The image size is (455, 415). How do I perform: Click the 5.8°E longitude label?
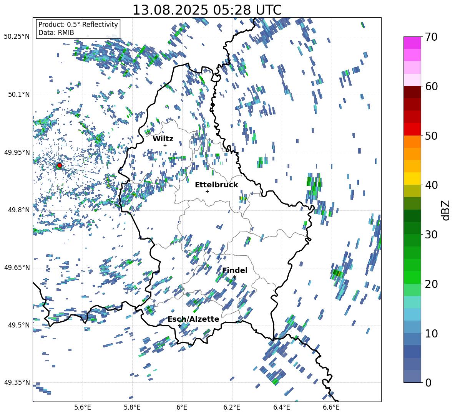(132, 407)
